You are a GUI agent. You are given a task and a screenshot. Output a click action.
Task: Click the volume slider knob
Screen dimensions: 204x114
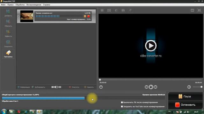click(x=201, y=87)
